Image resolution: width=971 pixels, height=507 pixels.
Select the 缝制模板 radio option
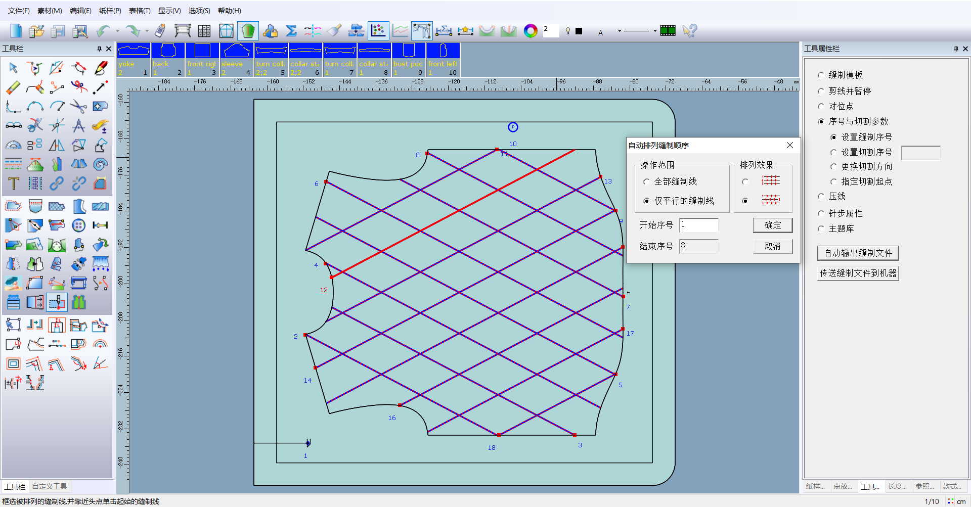tap(821, 75)
